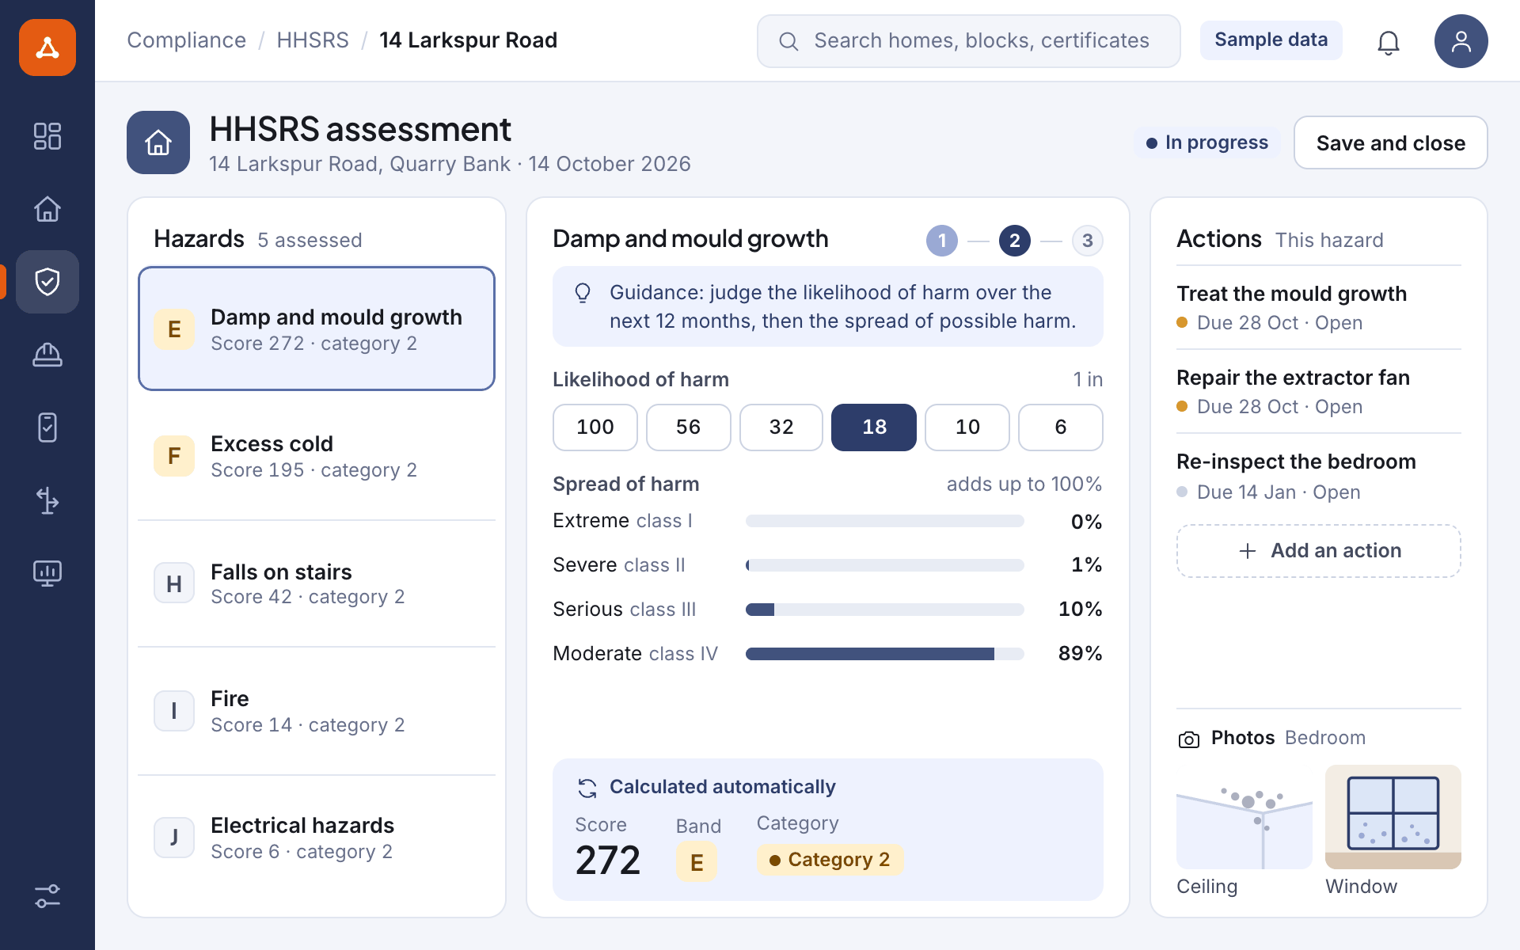Open notifications bell icon
Screen dimensions: 1520x950
[1389, 42]
